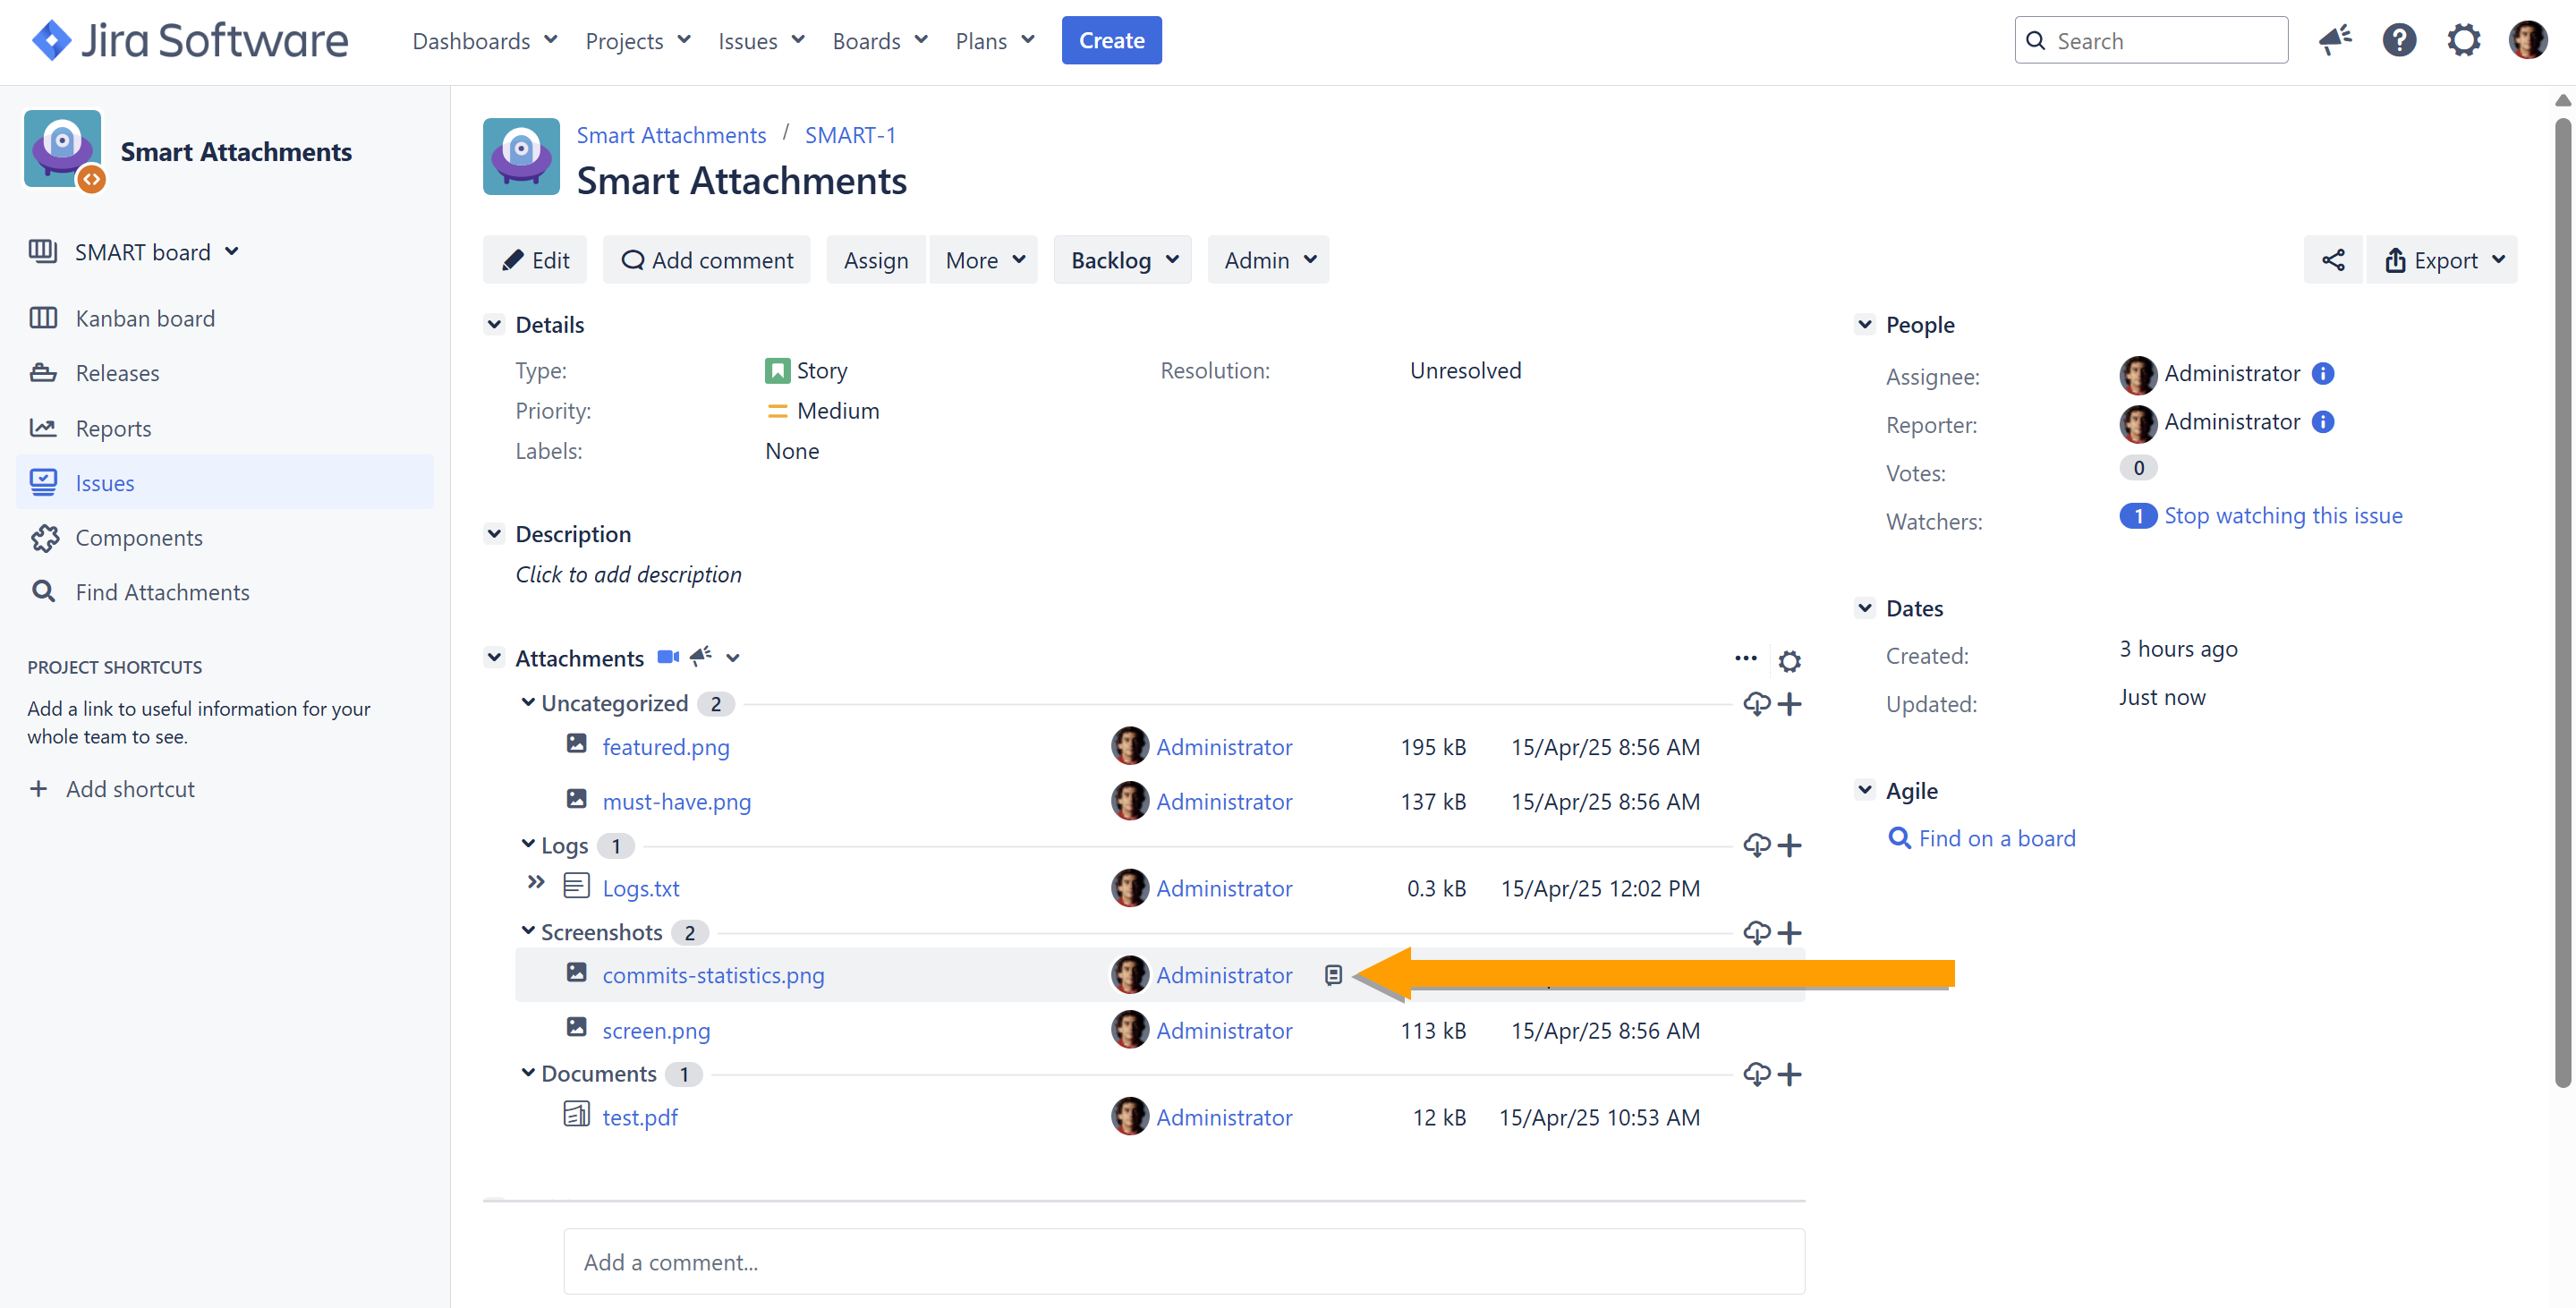The width and height of the screenshot is (2576, 1308).
Task: Collapse the Documents attachment category
Action: pos(528,1072)
